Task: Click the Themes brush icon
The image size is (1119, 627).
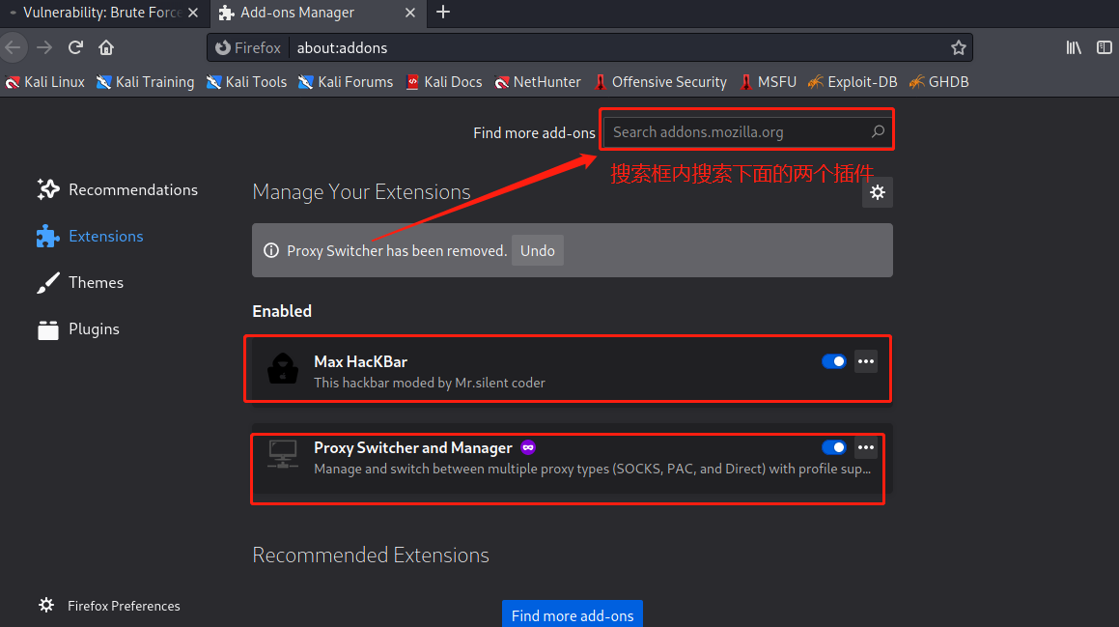Action: click(48, 282)
